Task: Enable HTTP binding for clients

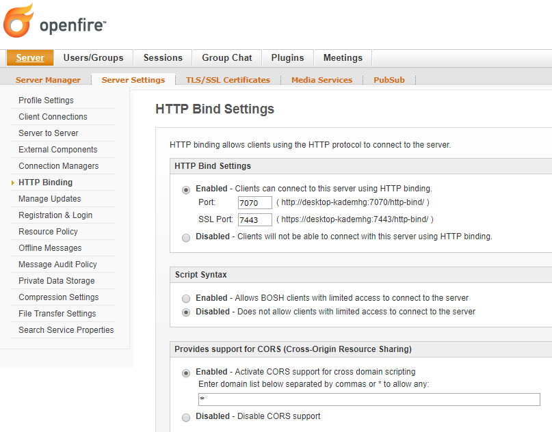Action: click(185, 189)
